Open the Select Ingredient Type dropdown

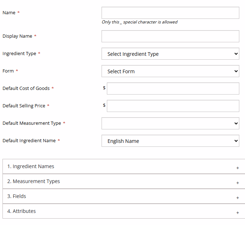(x=170, y=54)
